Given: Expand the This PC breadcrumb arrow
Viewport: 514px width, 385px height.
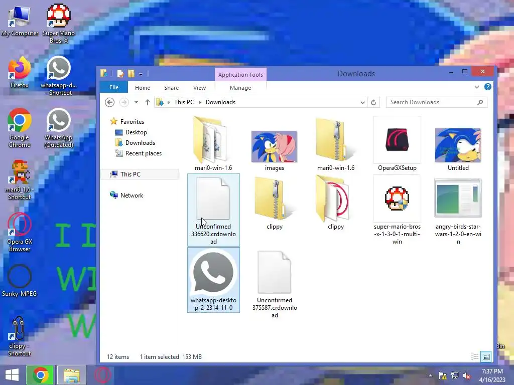Looking at the screenshot, I should [200, 102].
